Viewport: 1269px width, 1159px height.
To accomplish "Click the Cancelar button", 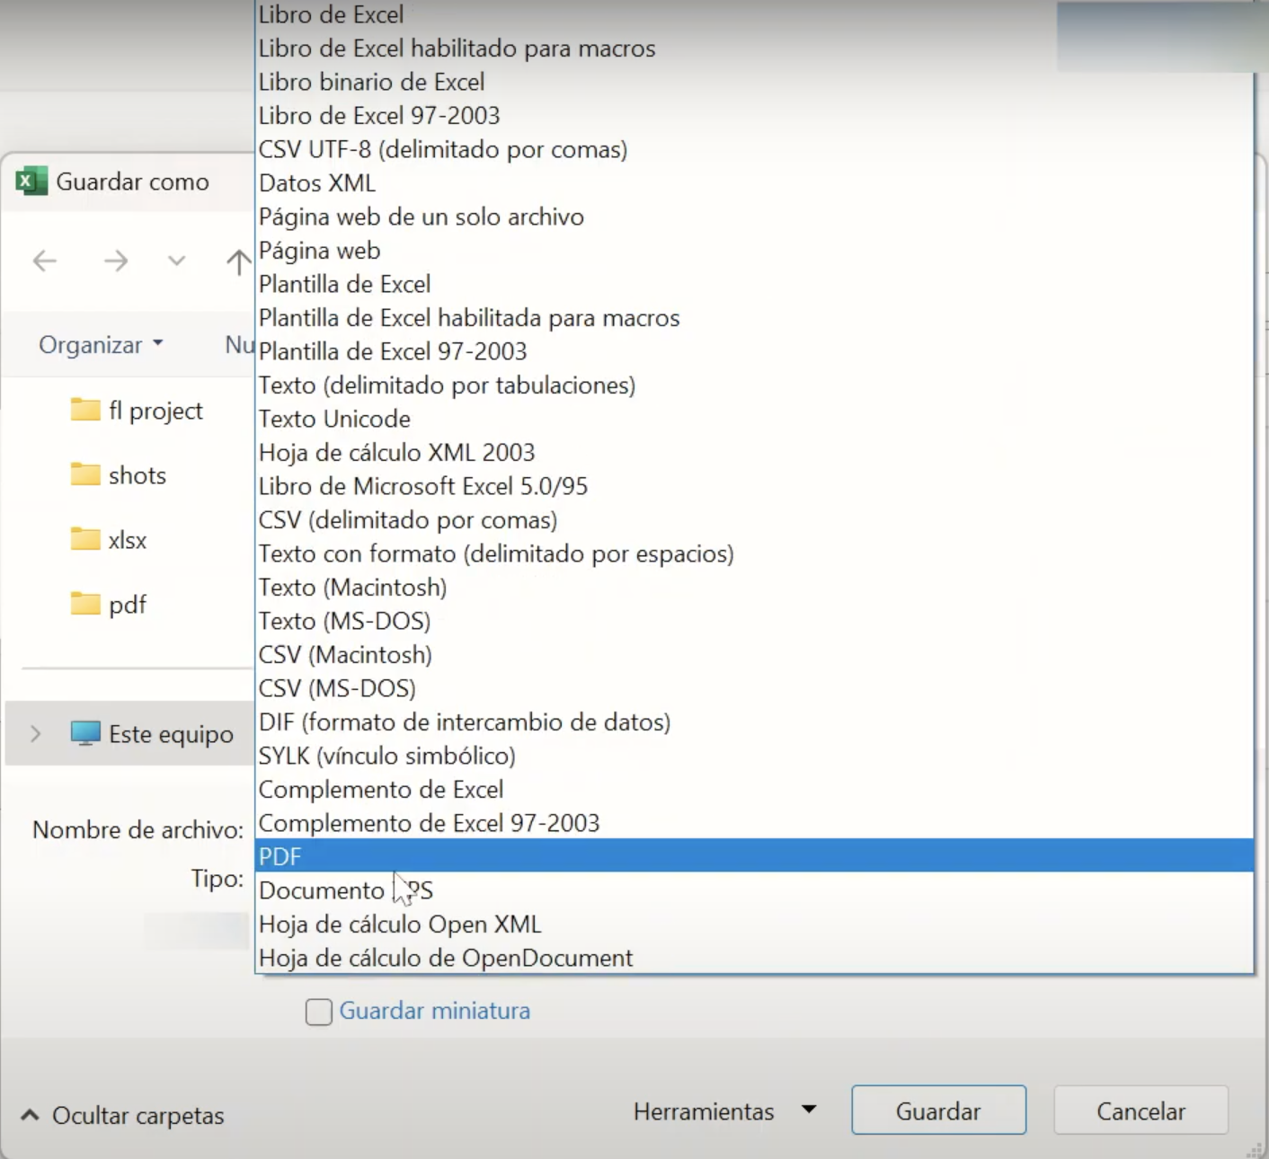I will click(x=1140, y=1110).
